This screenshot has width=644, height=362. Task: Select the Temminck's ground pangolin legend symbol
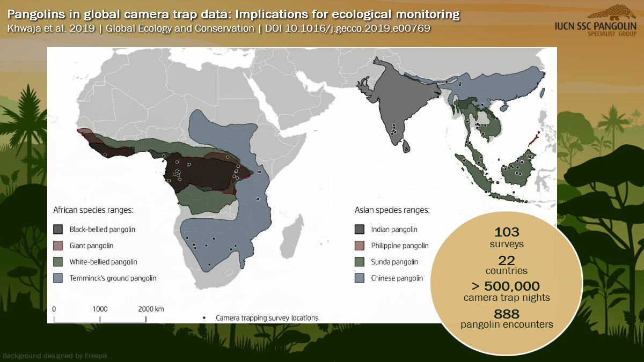[x=59, y=278]
